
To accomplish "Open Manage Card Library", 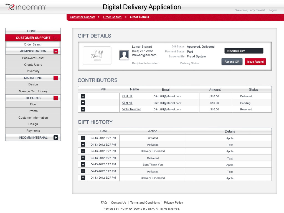I will point(33,91).
